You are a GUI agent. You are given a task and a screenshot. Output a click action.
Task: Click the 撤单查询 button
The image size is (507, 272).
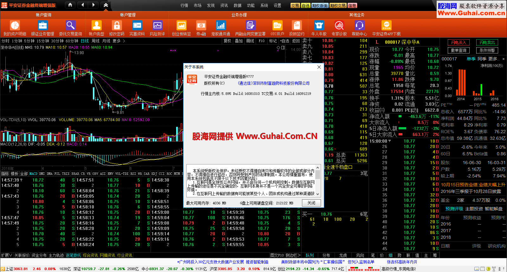pos(459,50)
